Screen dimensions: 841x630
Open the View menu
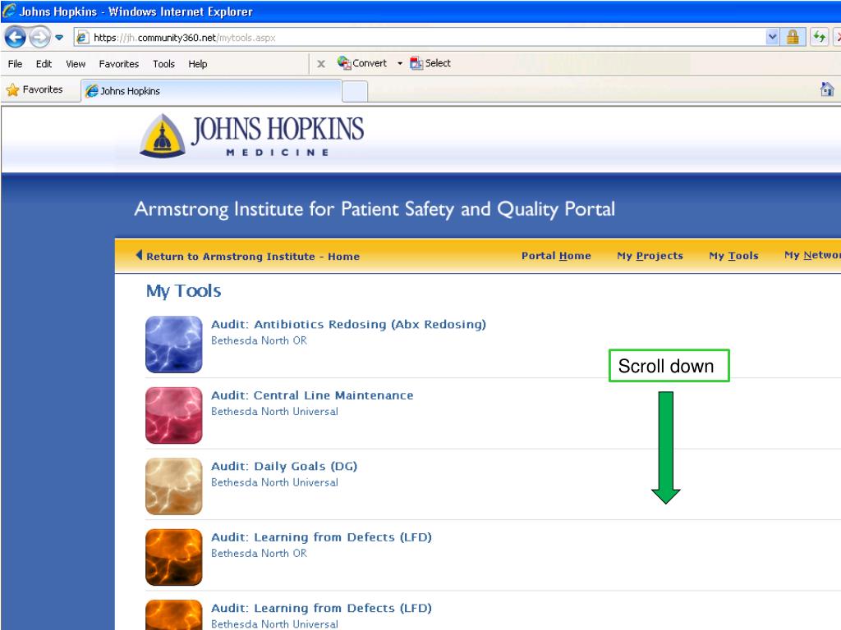tap(76, 64)
